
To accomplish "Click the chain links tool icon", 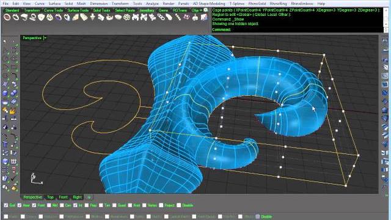I will pos(161,17).
